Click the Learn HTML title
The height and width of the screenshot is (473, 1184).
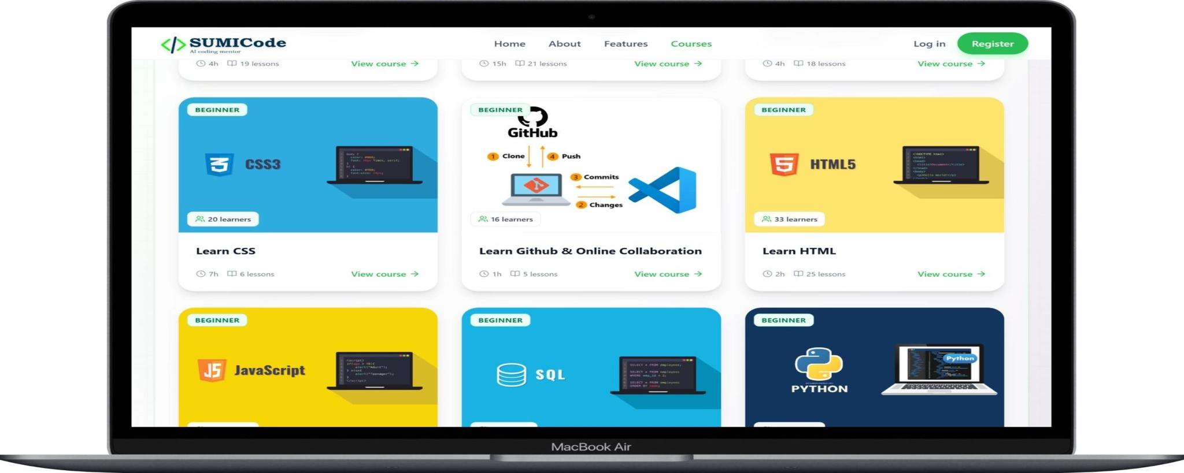pos(799,251)
